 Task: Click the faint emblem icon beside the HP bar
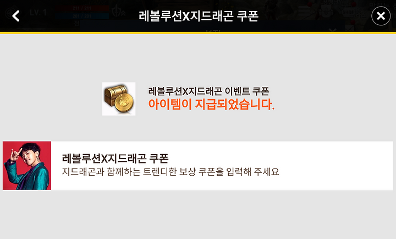pyautogui.click(x=119, y=12)
